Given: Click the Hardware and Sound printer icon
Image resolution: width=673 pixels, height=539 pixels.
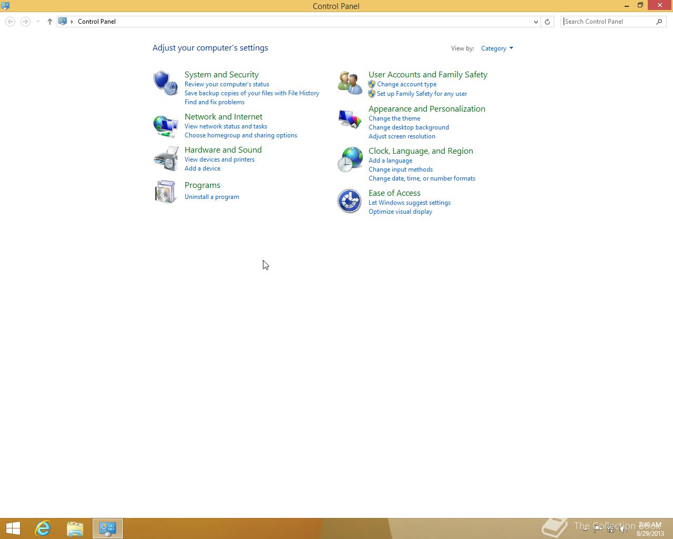Looking at the screenshot, I should click(166, 158).
